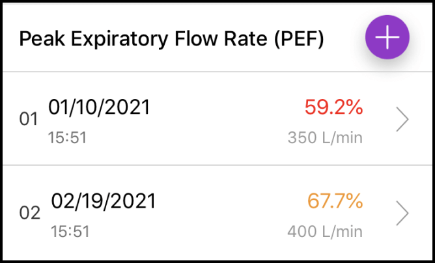Select the 02/19/2021 date text
The height and width of the screenshot is (263, 435).
click(x=102, y=201)
